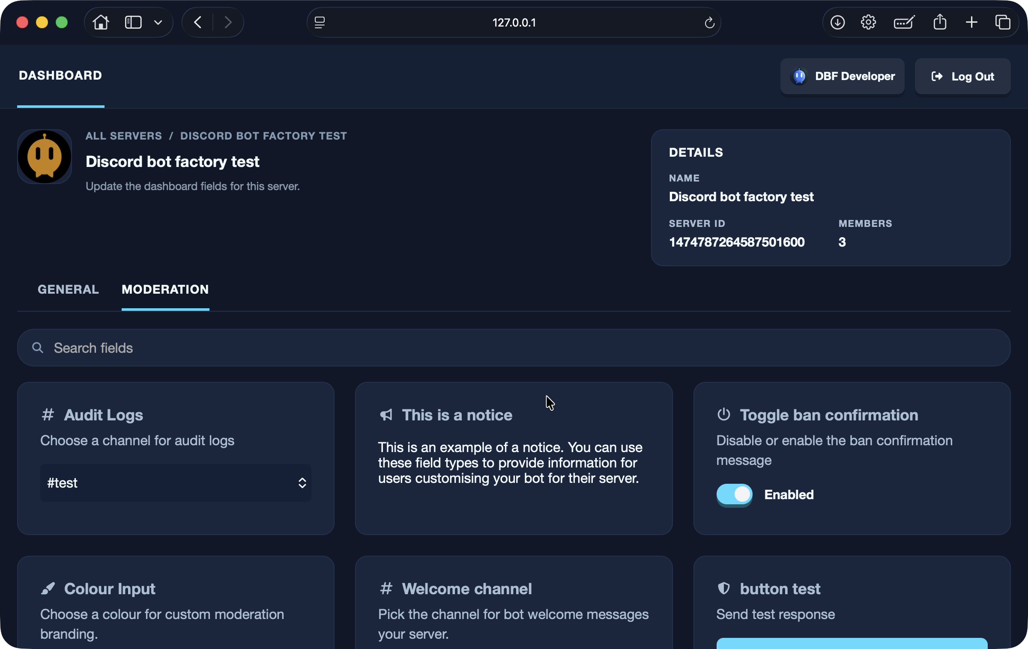Viewport: 1028px width, 649px height.
Task: Select the DASHBOARD navigation tab
Action: pos(60,76)
